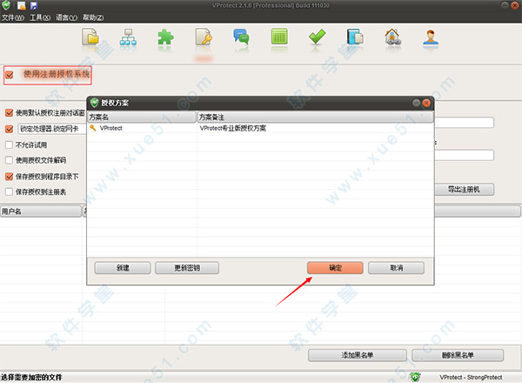The height and width of the screenshot is (383, 522).
Task: Click the key icon beside VProtect row
Action: click(93, 128)
